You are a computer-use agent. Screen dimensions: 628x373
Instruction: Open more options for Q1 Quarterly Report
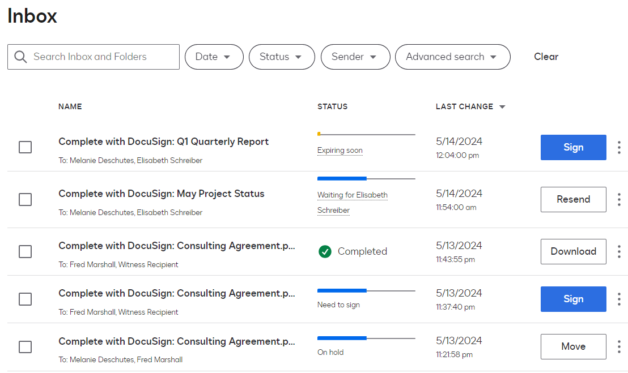[x=619, y=147]
